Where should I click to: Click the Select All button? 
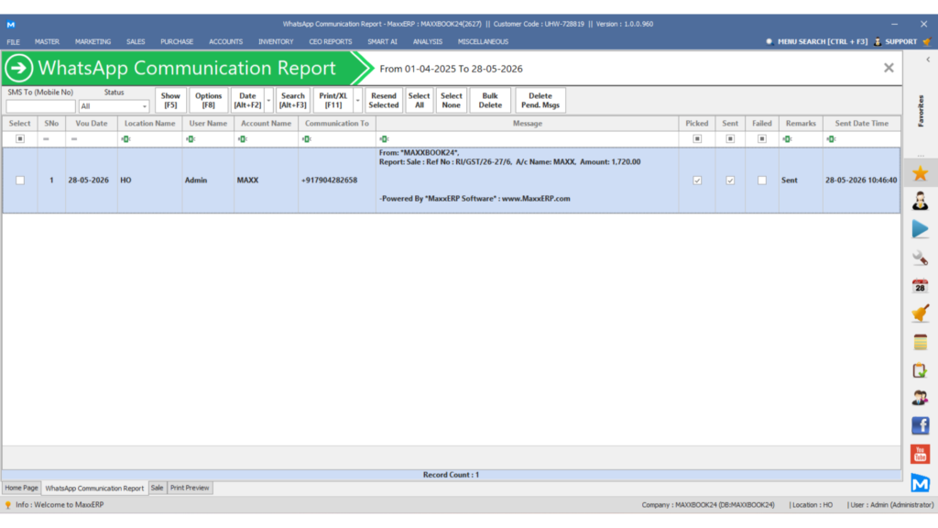pyautogui.click(x=419, y=101)
